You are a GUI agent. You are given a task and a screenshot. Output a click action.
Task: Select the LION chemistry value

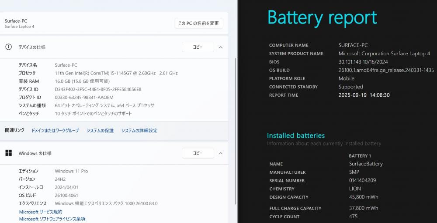(x=355, y=189)
